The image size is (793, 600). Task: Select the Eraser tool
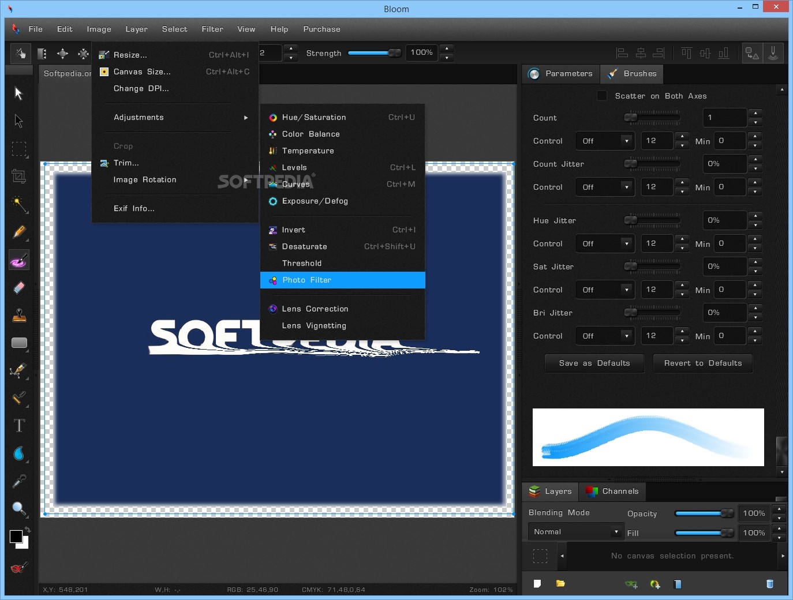coord(19,287)
